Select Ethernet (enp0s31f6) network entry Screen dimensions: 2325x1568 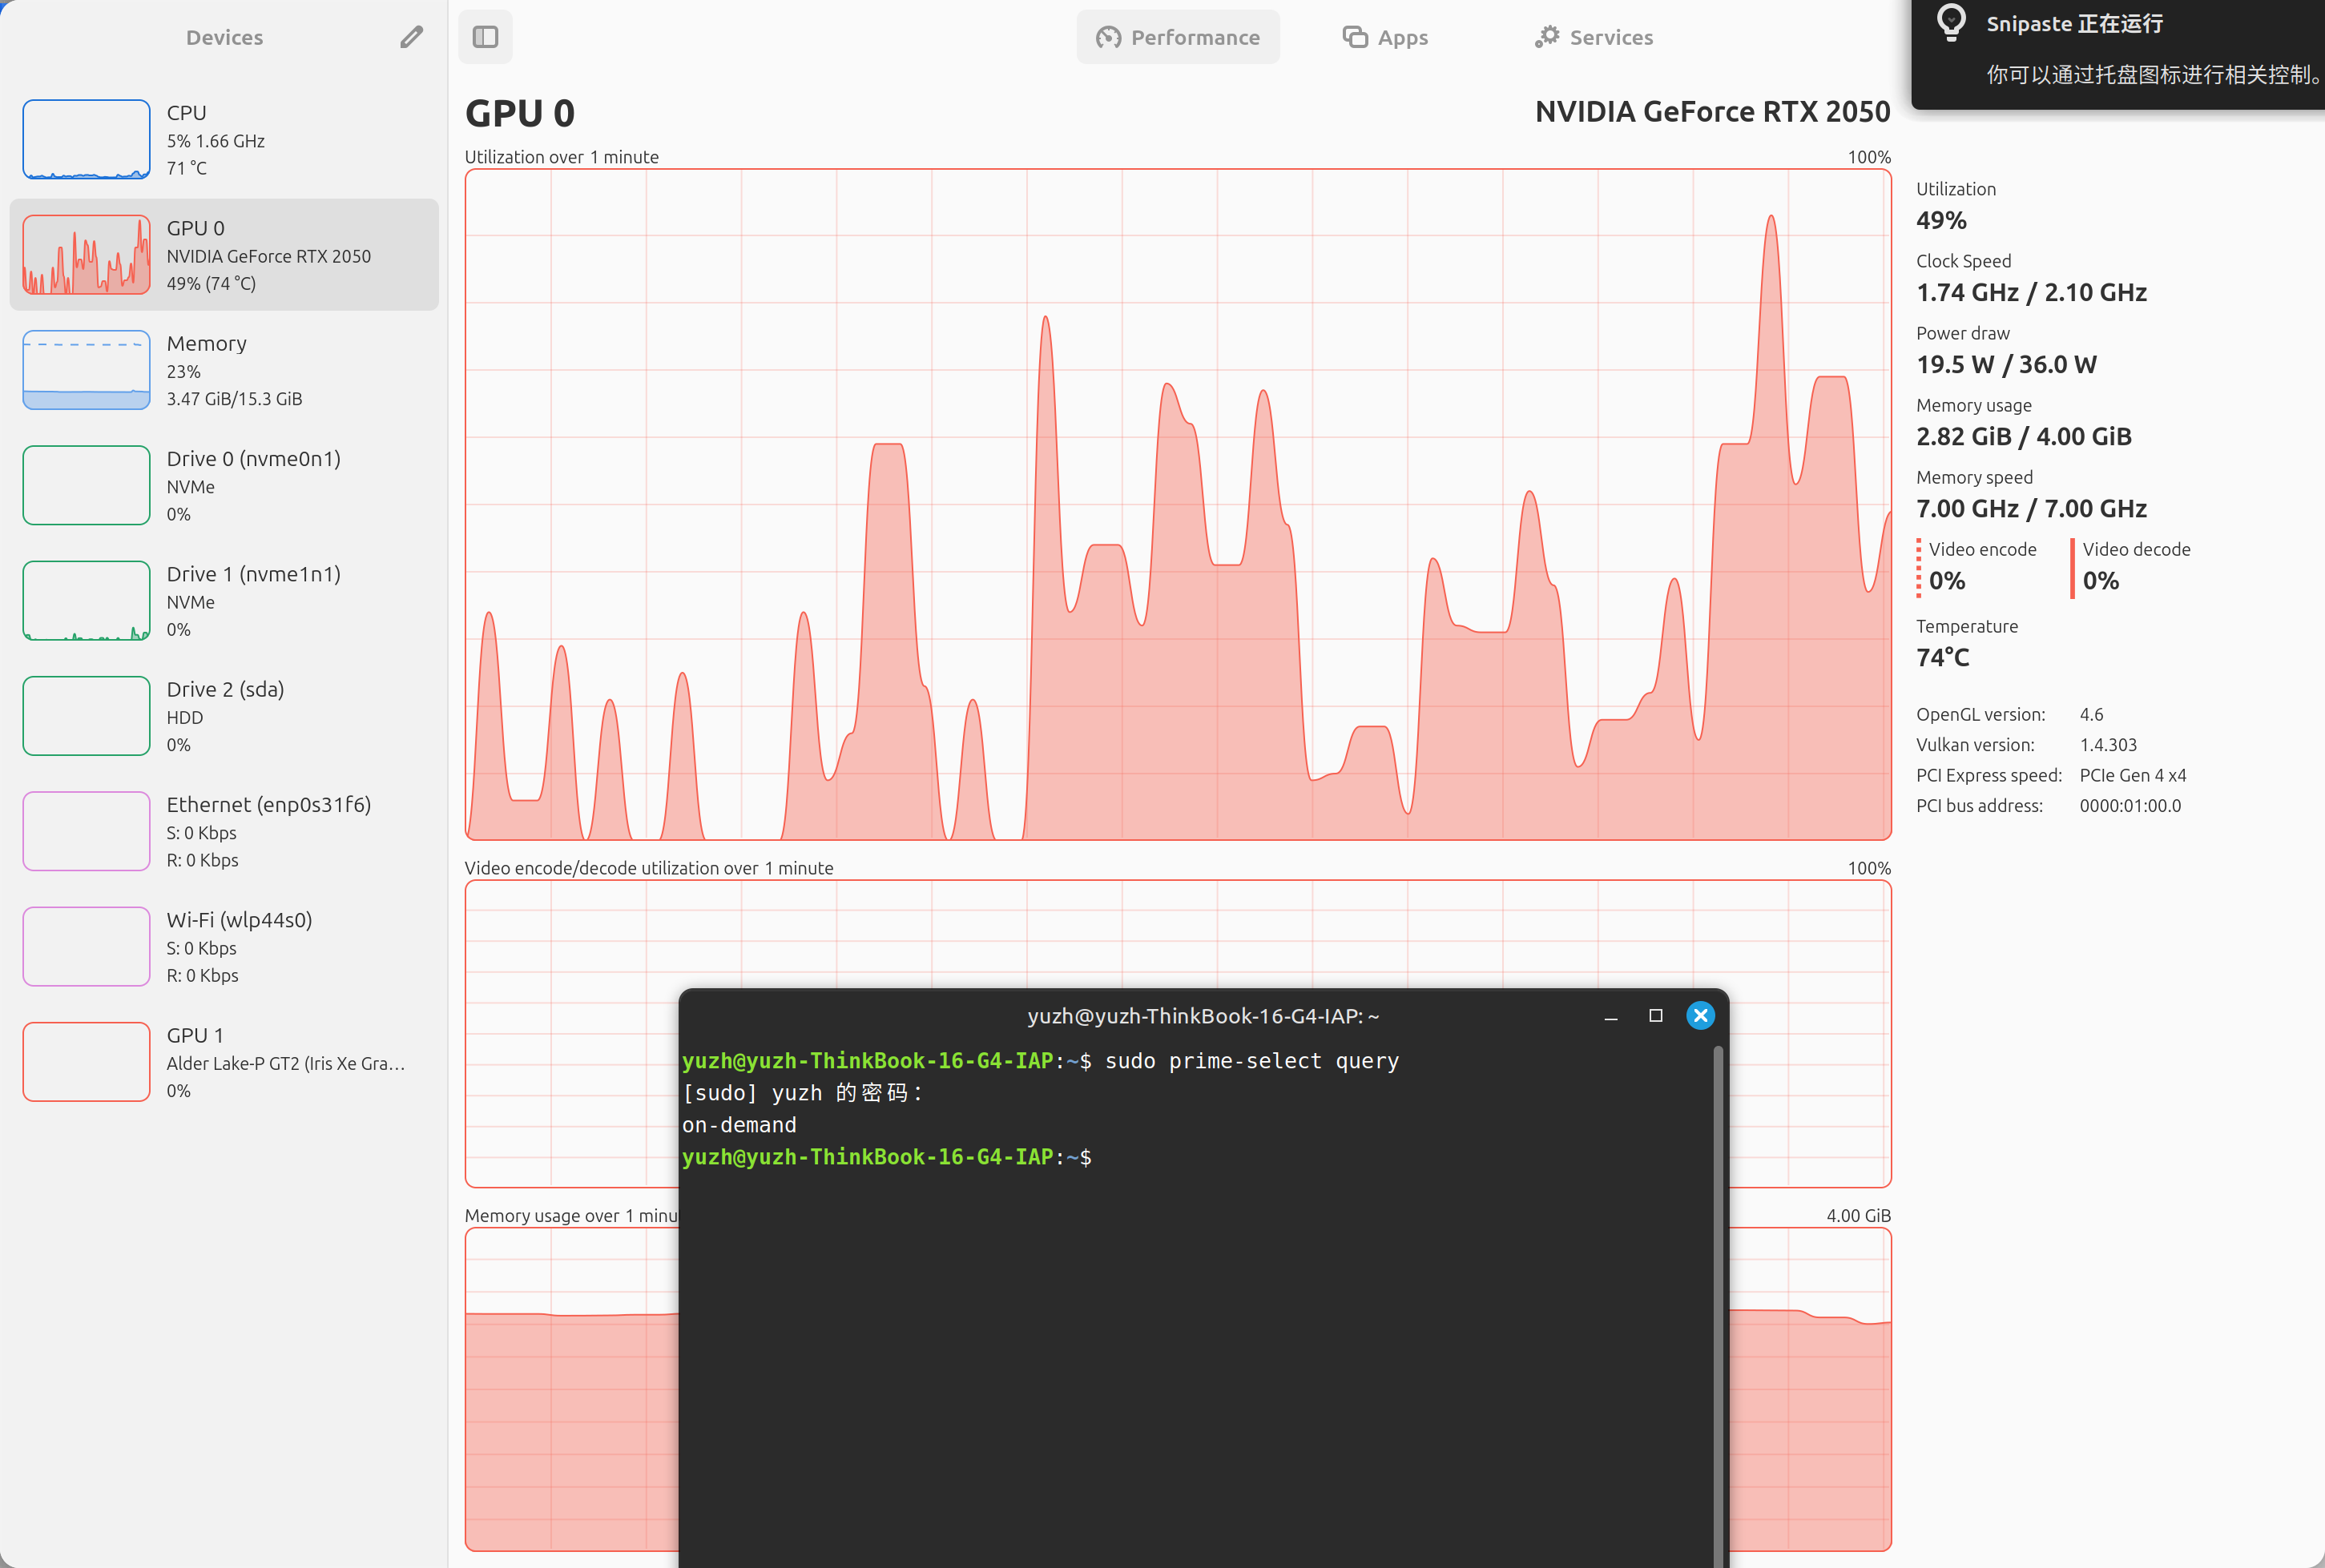(x=224, y=831)
